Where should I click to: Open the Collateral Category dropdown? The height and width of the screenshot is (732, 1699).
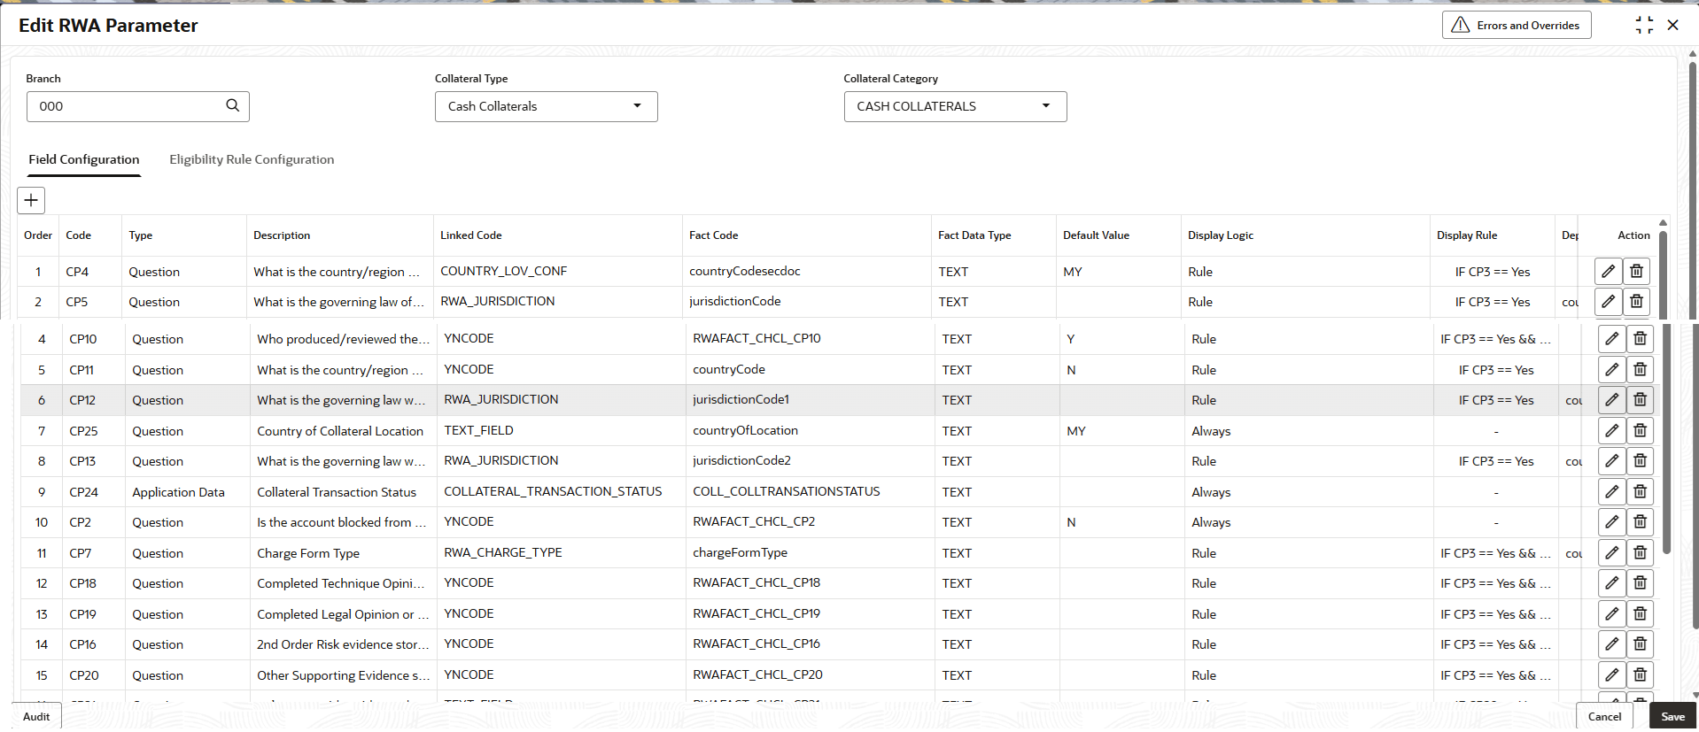[x=955, y=106]
